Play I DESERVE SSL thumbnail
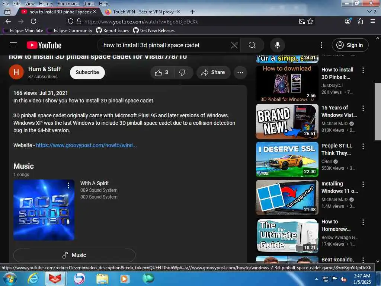Viewport: 381px width, 286px height. pyautogui.click(x=287, y=159)
